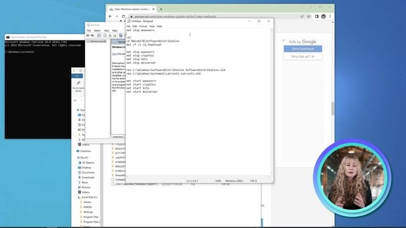The width and height of the screenshot is (406, 228).
Task: Click the Start service link
Action: [114, 54]
